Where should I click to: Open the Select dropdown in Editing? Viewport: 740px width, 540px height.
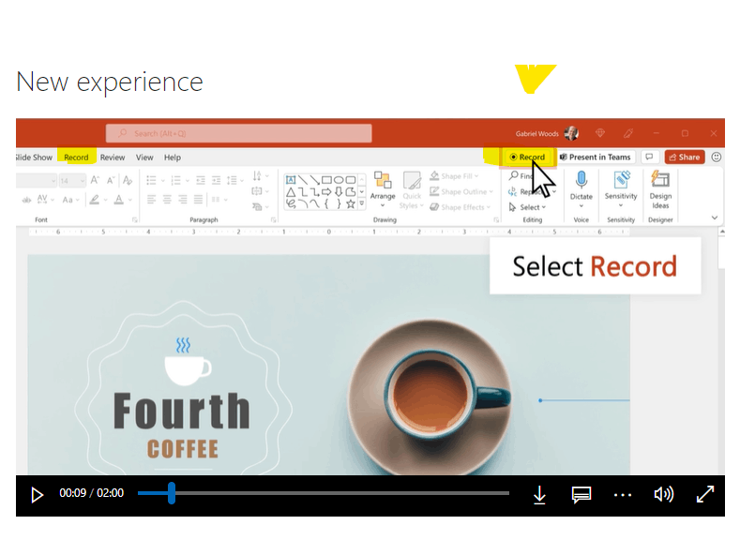527,207
